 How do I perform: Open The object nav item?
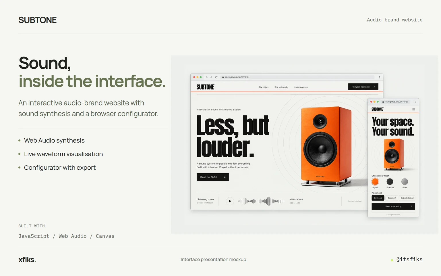click(x=264, y=87)
